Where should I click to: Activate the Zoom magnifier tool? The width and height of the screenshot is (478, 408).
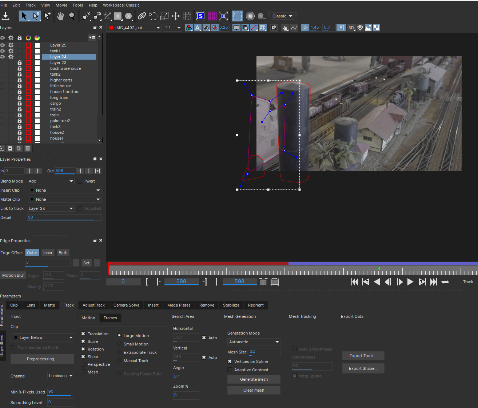[72, 16]
